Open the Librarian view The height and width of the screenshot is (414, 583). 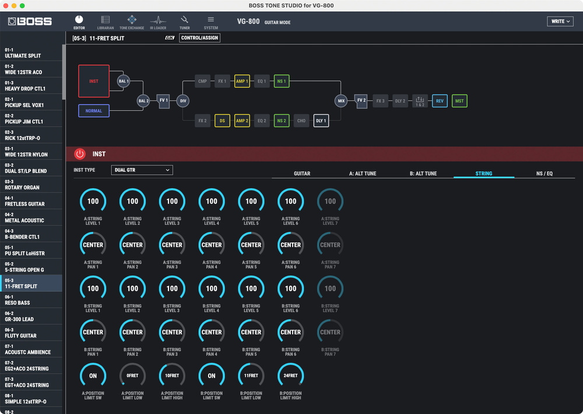105,22
